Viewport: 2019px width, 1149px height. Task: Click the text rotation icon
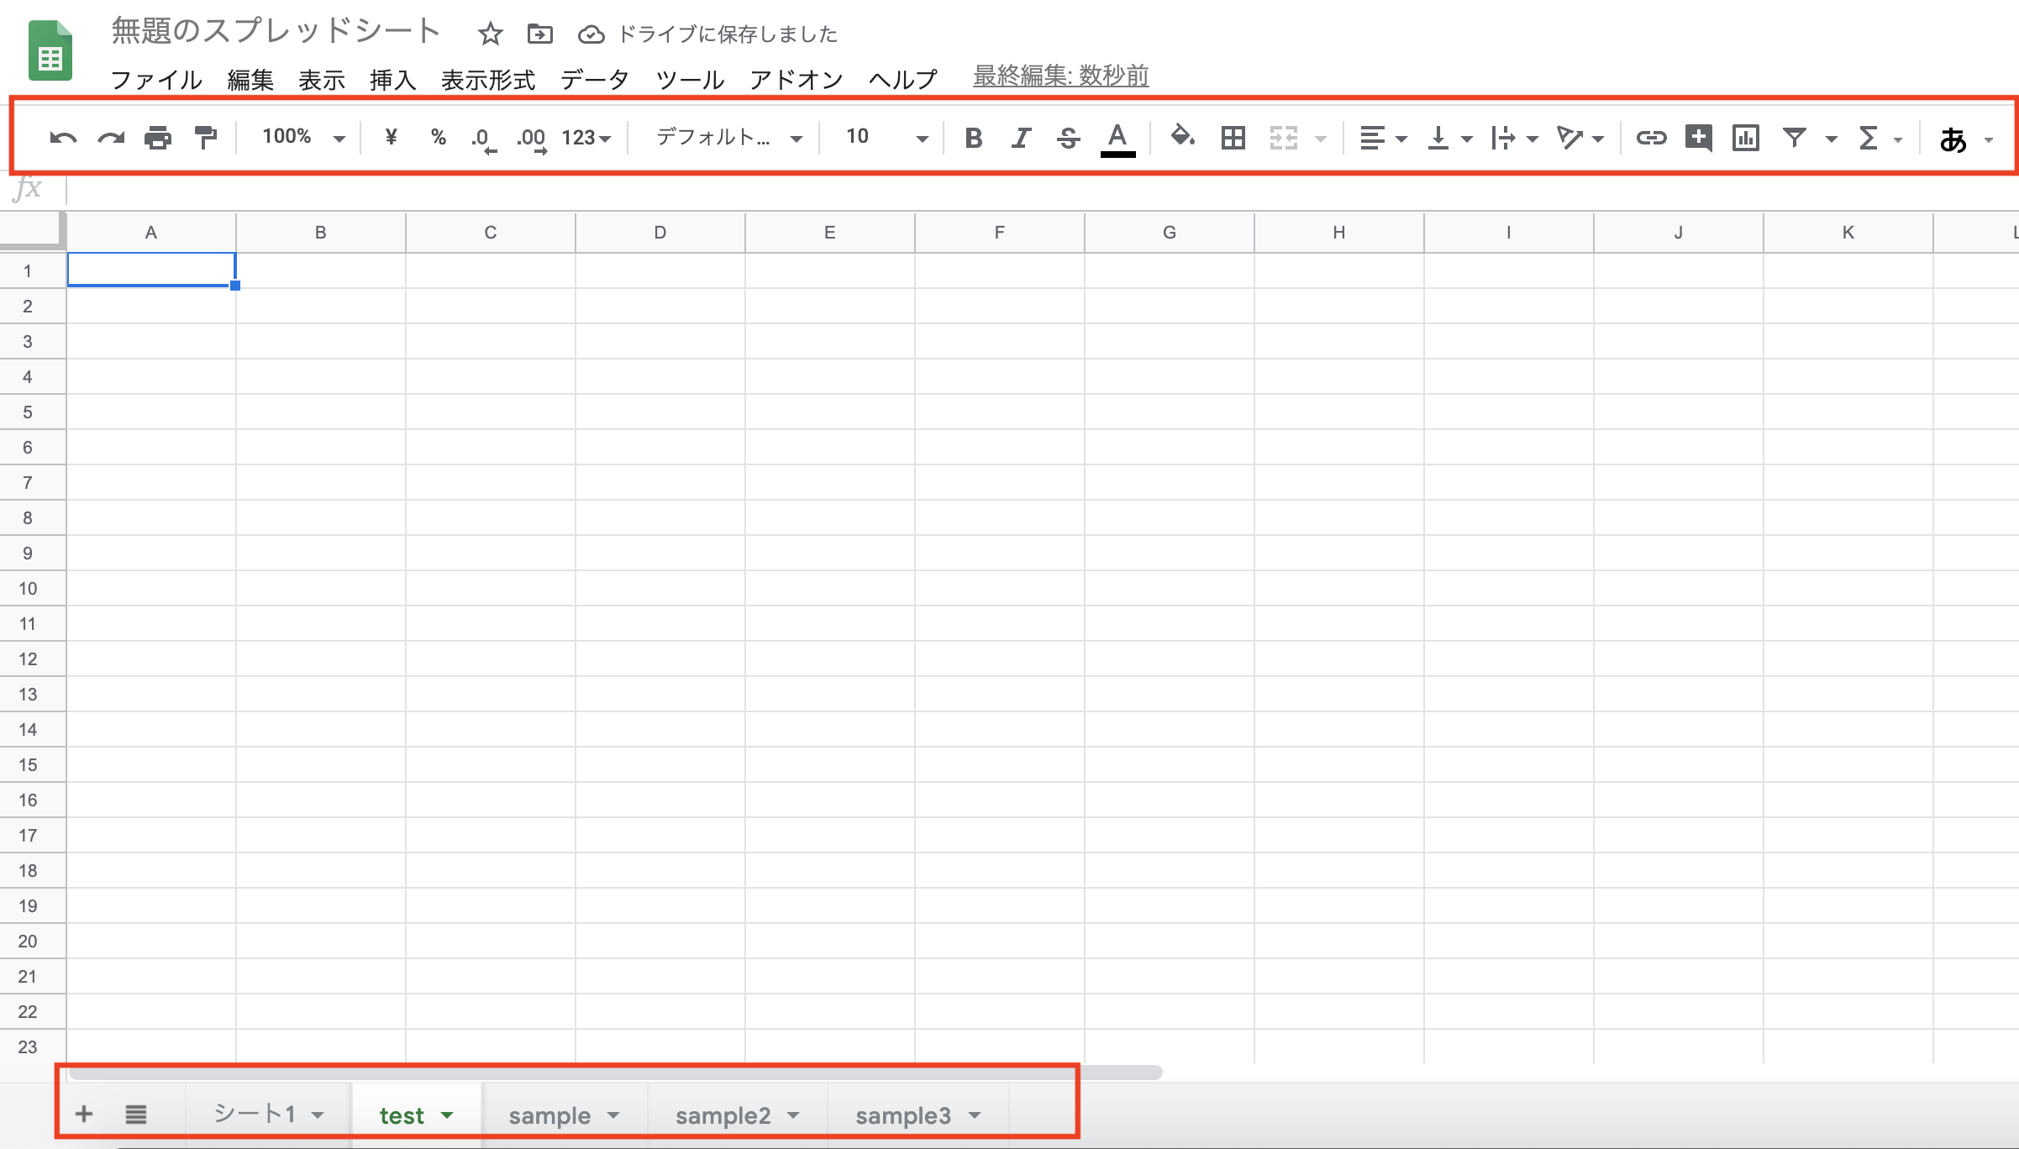[x=1569, y=138]
